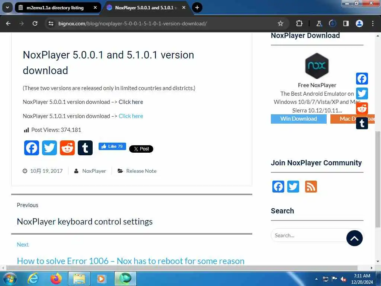Click the browser address bar URL

[x=132, y=23]
